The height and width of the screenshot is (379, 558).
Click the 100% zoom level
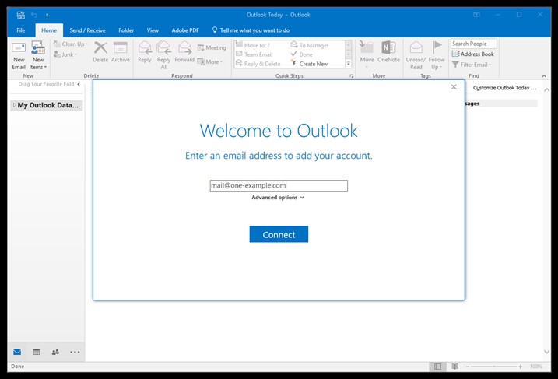[535, 367]
